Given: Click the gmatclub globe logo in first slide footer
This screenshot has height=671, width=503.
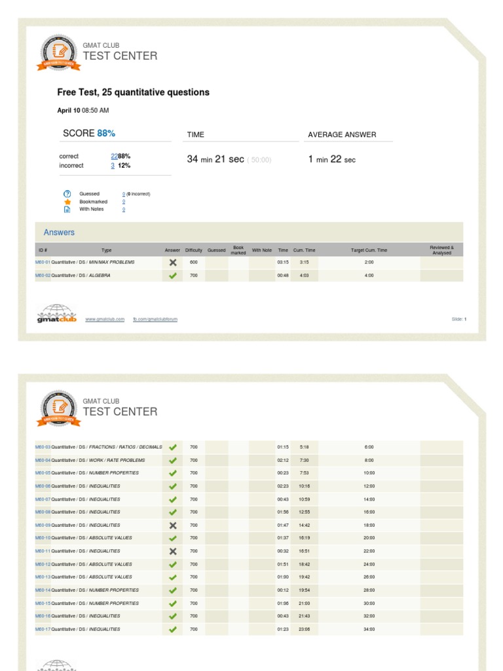Looking at the screenshot, I should 57,313.
